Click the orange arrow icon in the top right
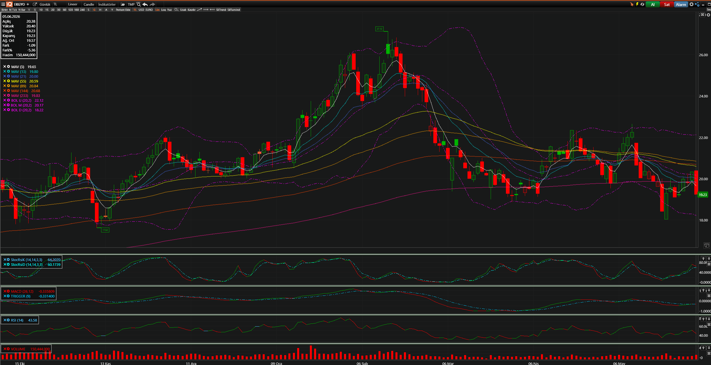Screen dimensions: 711x365 pyautogui.click(x=632, y=4)
